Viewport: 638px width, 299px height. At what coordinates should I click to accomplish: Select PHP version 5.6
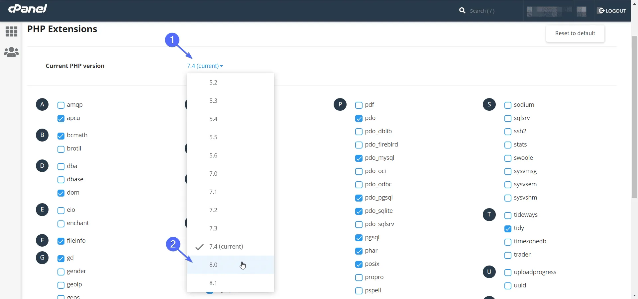231,155
